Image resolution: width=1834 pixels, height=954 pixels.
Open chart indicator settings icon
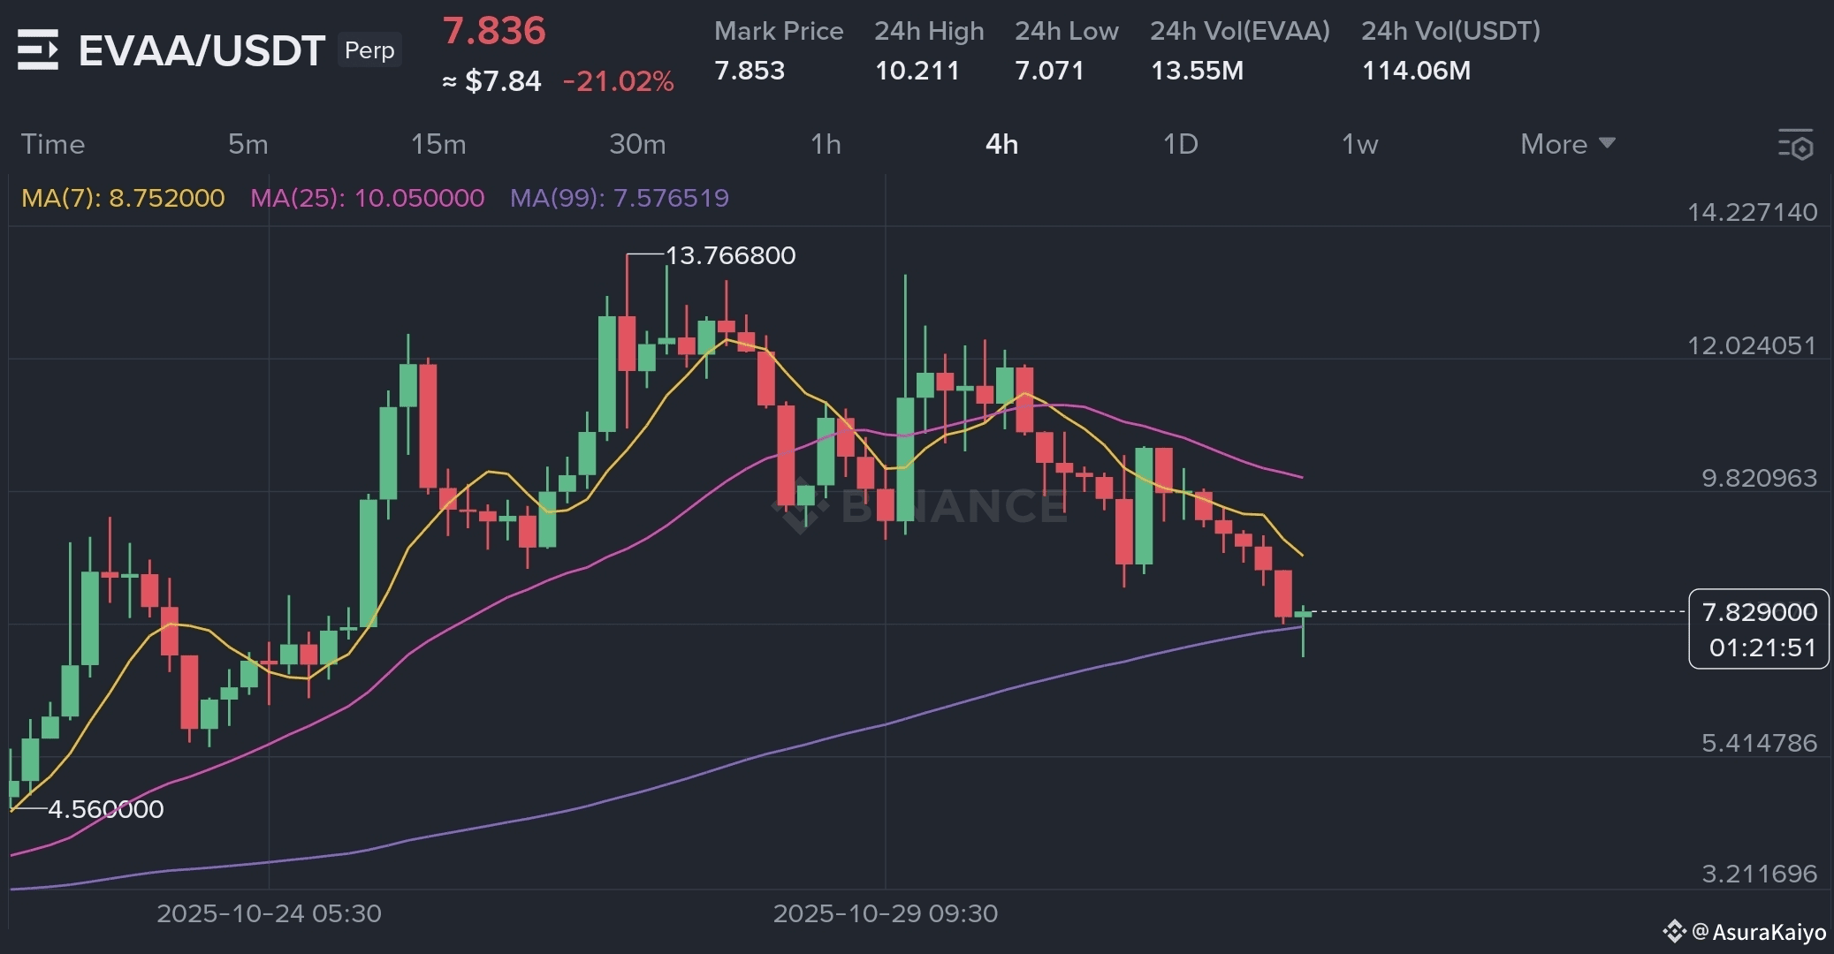point(1795,145)
